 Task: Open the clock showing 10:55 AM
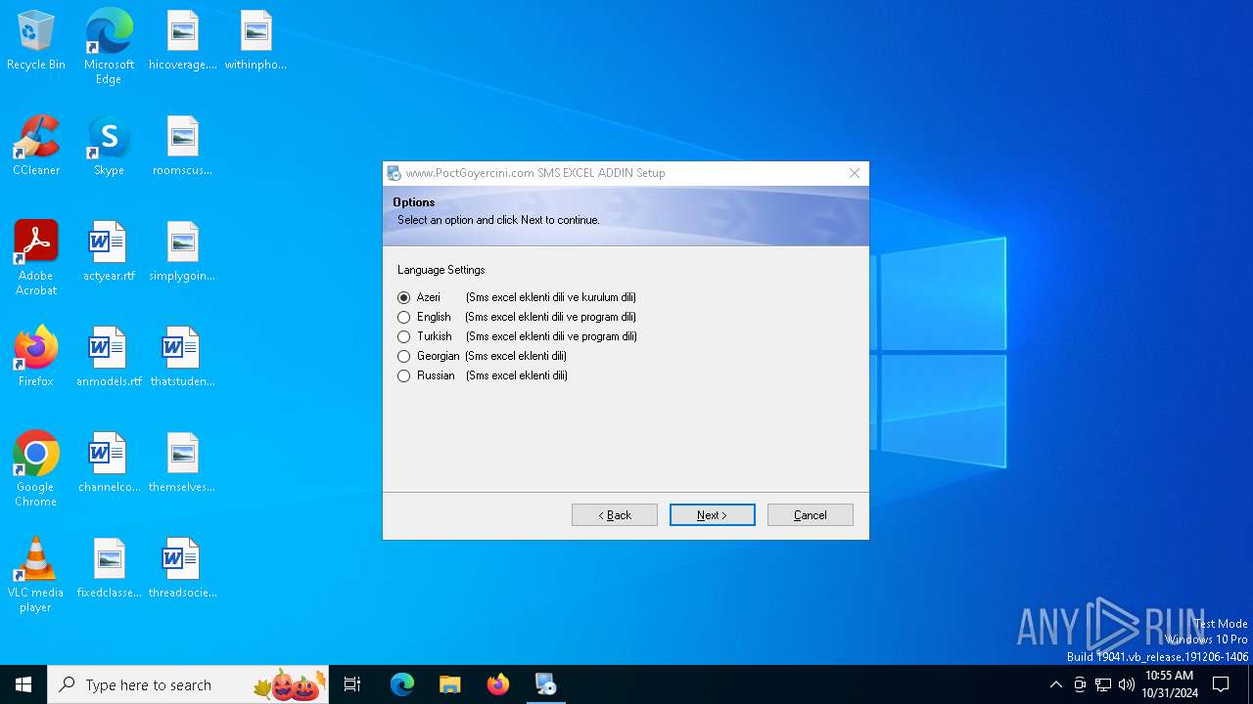point(1170,684)
